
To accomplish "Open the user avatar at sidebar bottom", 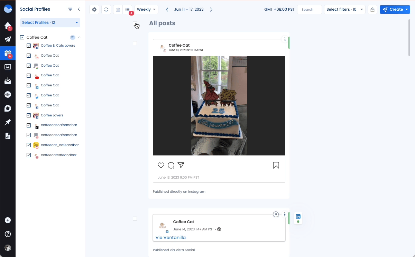I will tap(8, 248).
